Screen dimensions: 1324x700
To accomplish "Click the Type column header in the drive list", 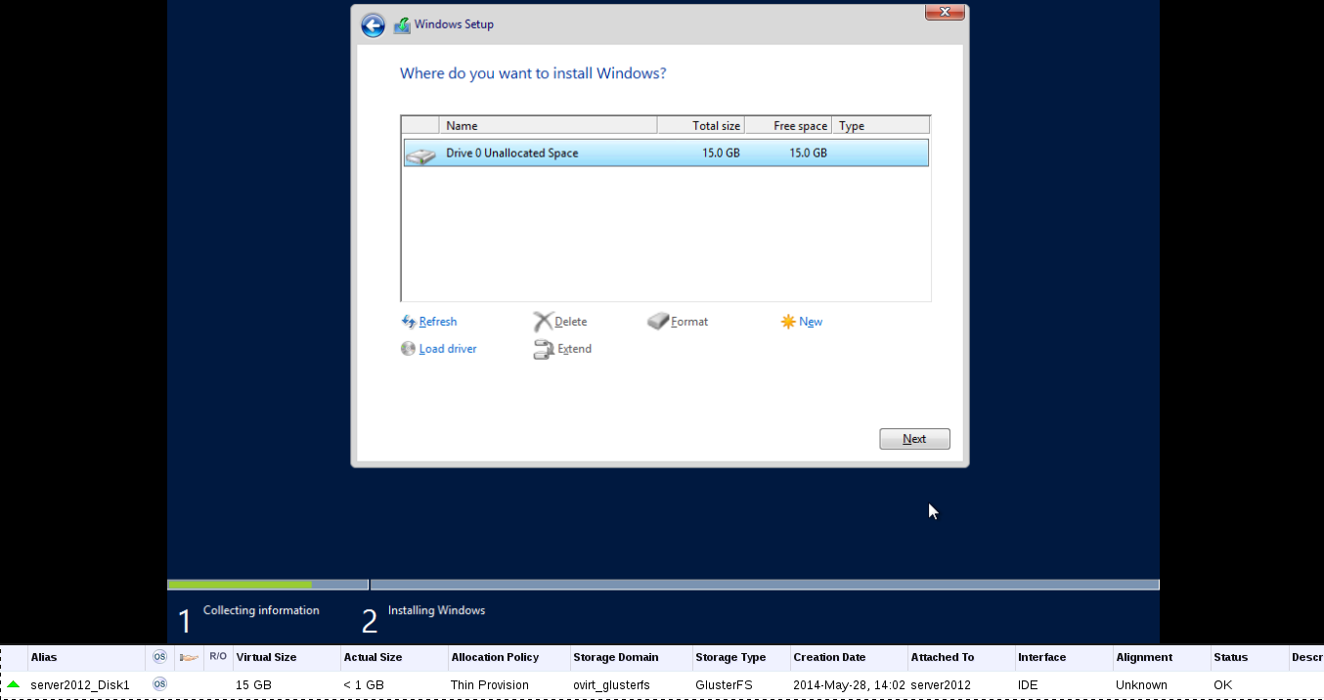I will 880,126.
